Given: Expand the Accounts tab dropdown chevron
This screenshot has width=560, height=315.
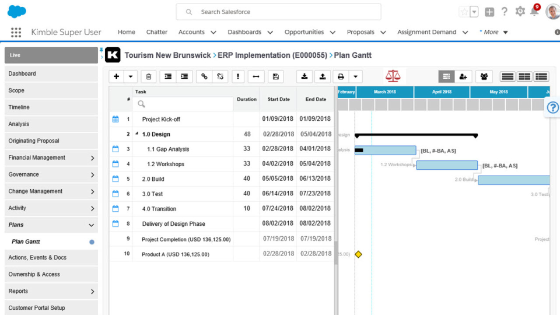Looking at the screenshot, I should (x=213, y=33).
